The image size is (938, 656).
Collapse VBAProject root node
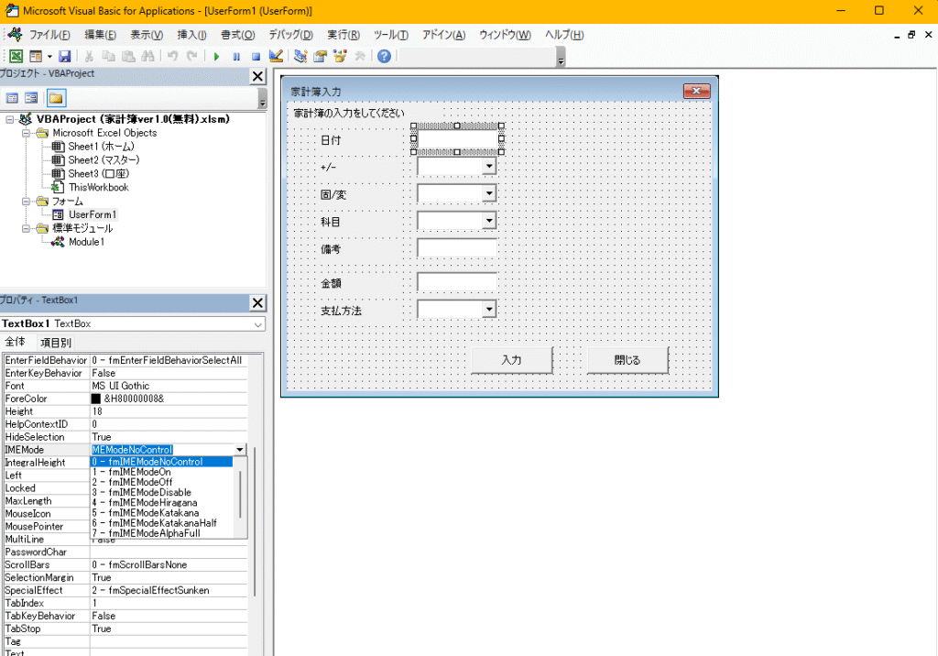pos(9,120)
